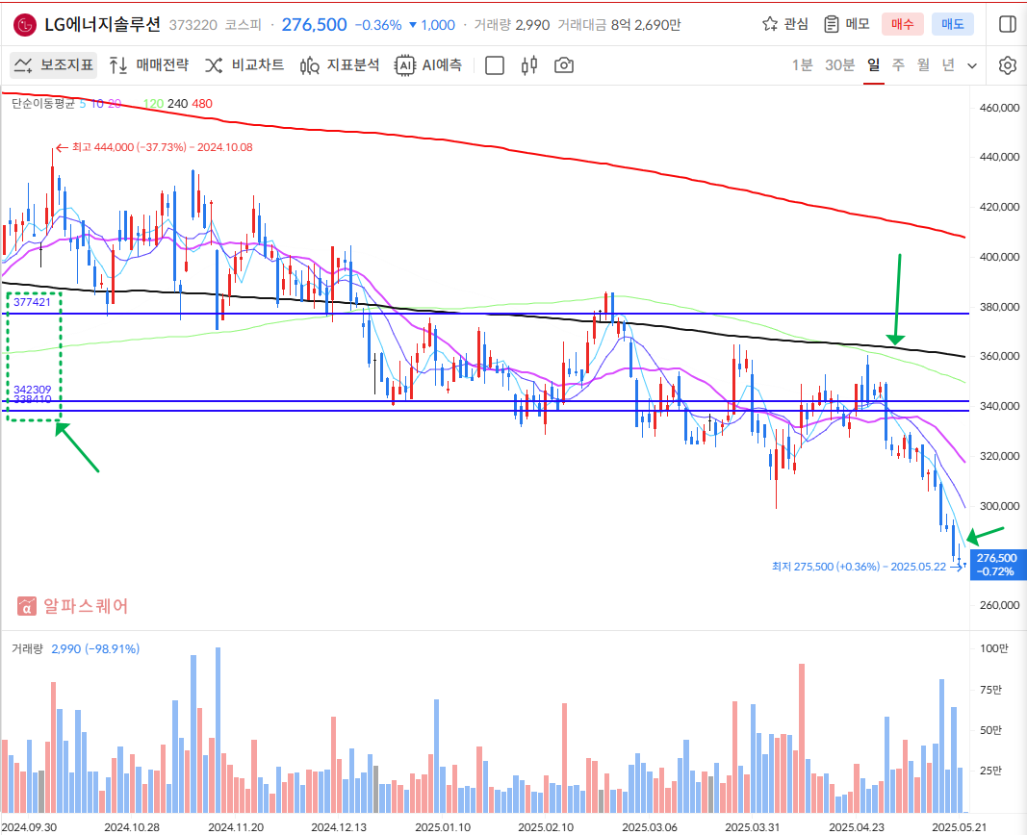This screenshot has height=835, width=1027.
Task: Open 보조지표 indicators tool
Action: pyautogui.click(x=54, y=64)
